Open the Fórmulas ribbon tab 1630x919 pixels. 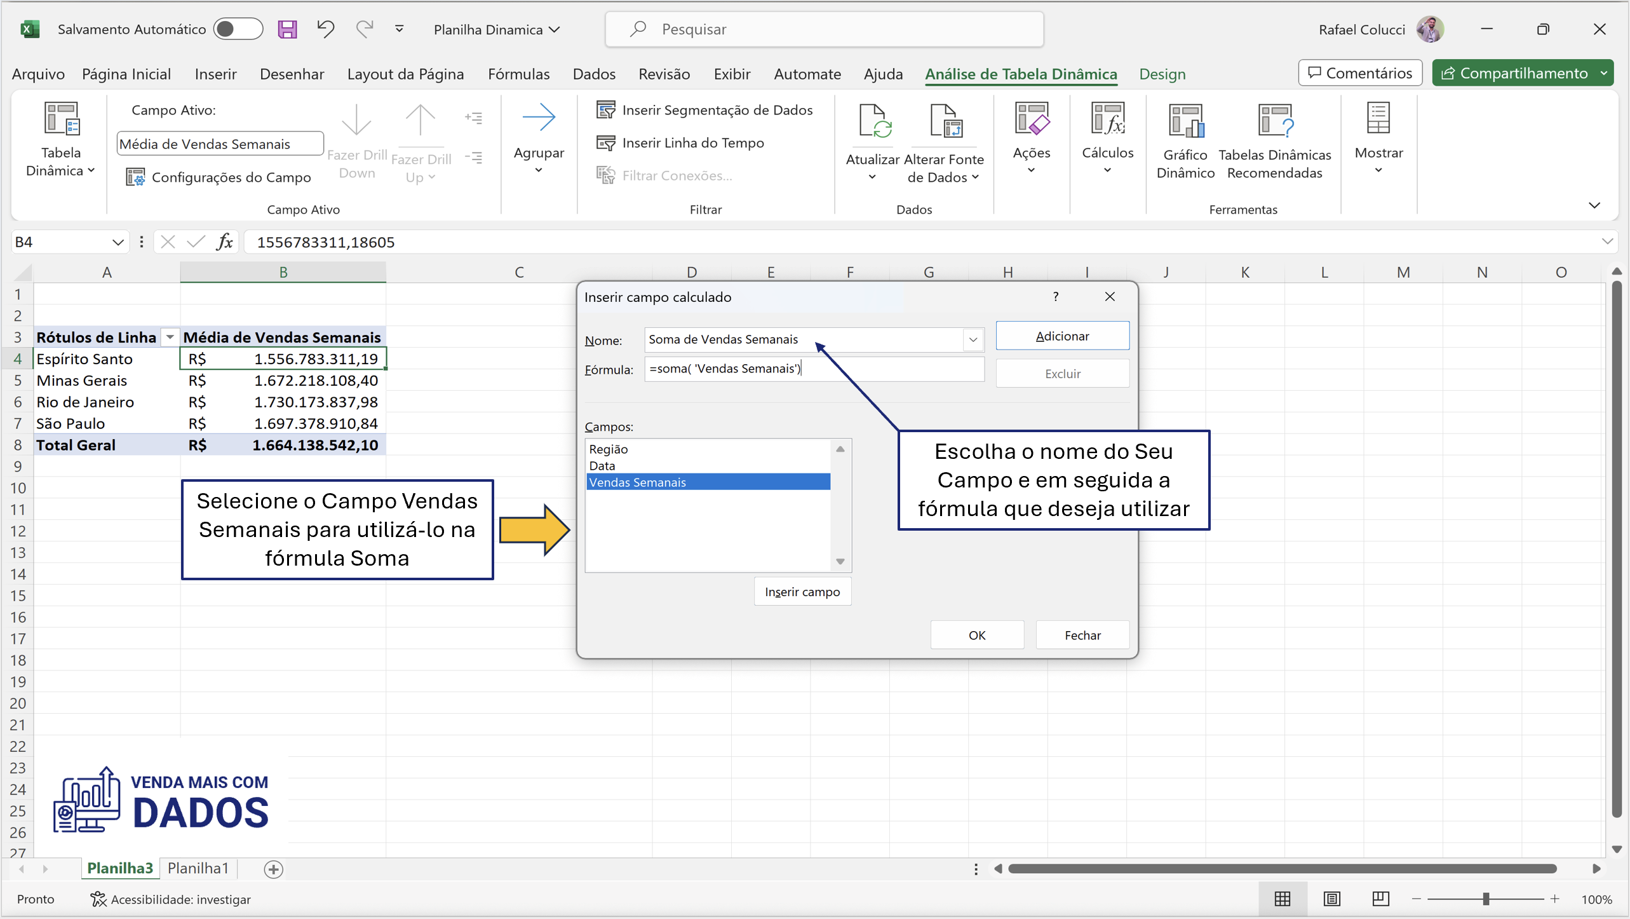(518, 74)
